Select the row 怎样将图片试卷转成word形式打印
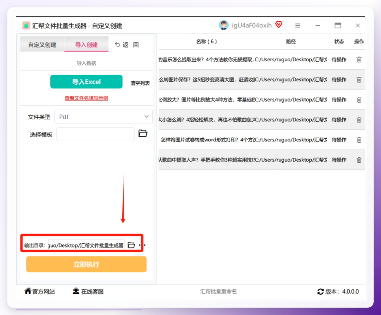The height and width of the screenshot is (315, 381). coord(261,140)
